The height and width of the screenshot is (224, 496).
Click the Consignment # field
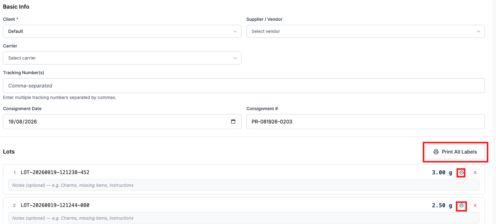pos(365,122)
